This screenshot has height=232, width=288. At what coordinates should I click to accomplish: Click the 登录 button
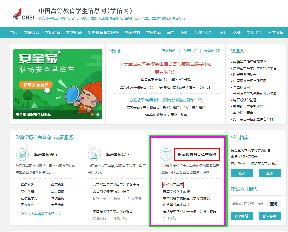pyautogui.click(x=242, y=173)
